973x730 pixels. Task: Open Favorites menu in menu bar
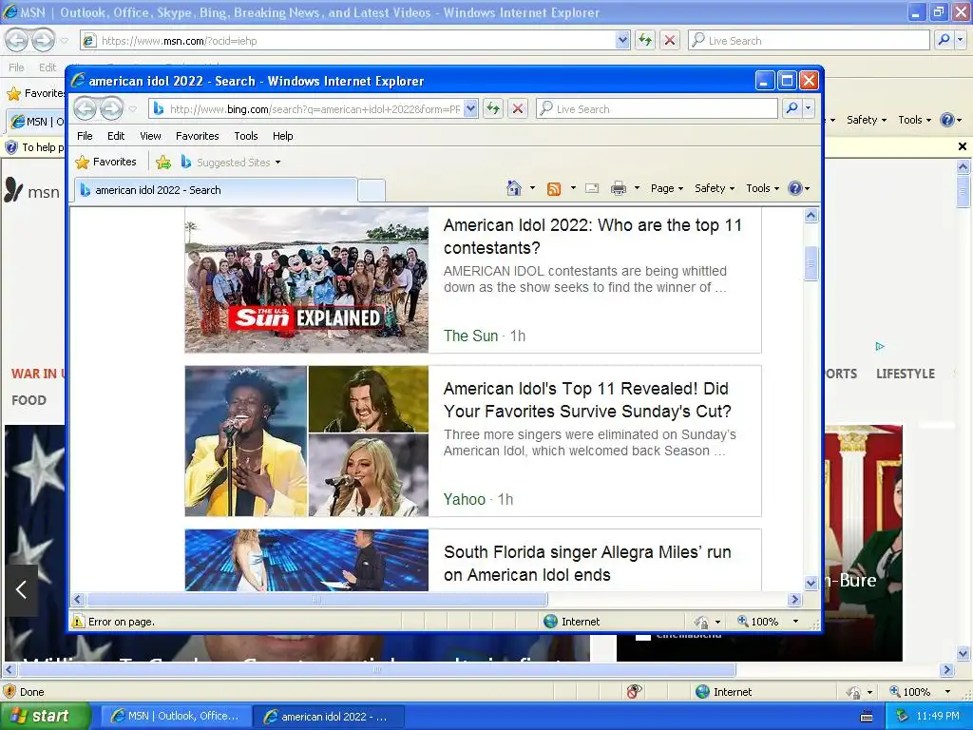(198, 136)
